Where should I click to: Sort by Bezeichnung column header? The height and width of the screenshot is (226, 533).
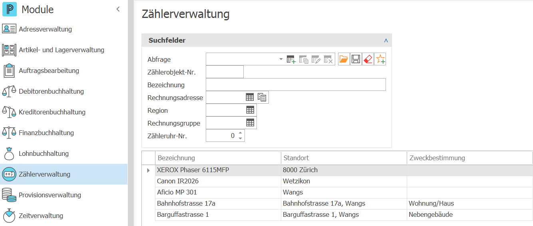(218, 158)
